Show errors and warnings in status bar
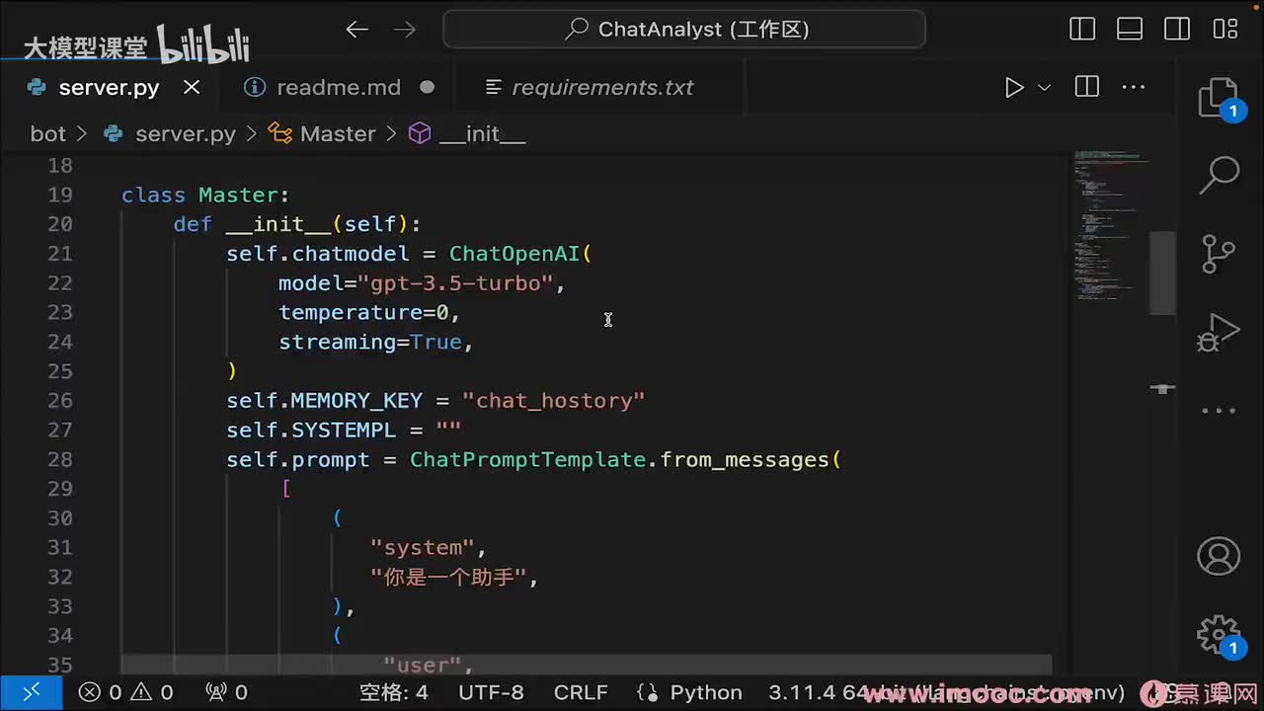The width and height of the screenshot is (1264, 711). (x=125, y=693)
